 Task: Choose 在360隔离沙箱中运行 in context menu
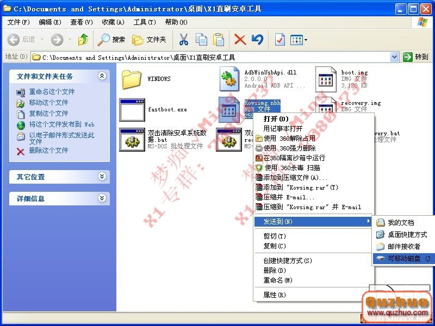pos(314,158)
